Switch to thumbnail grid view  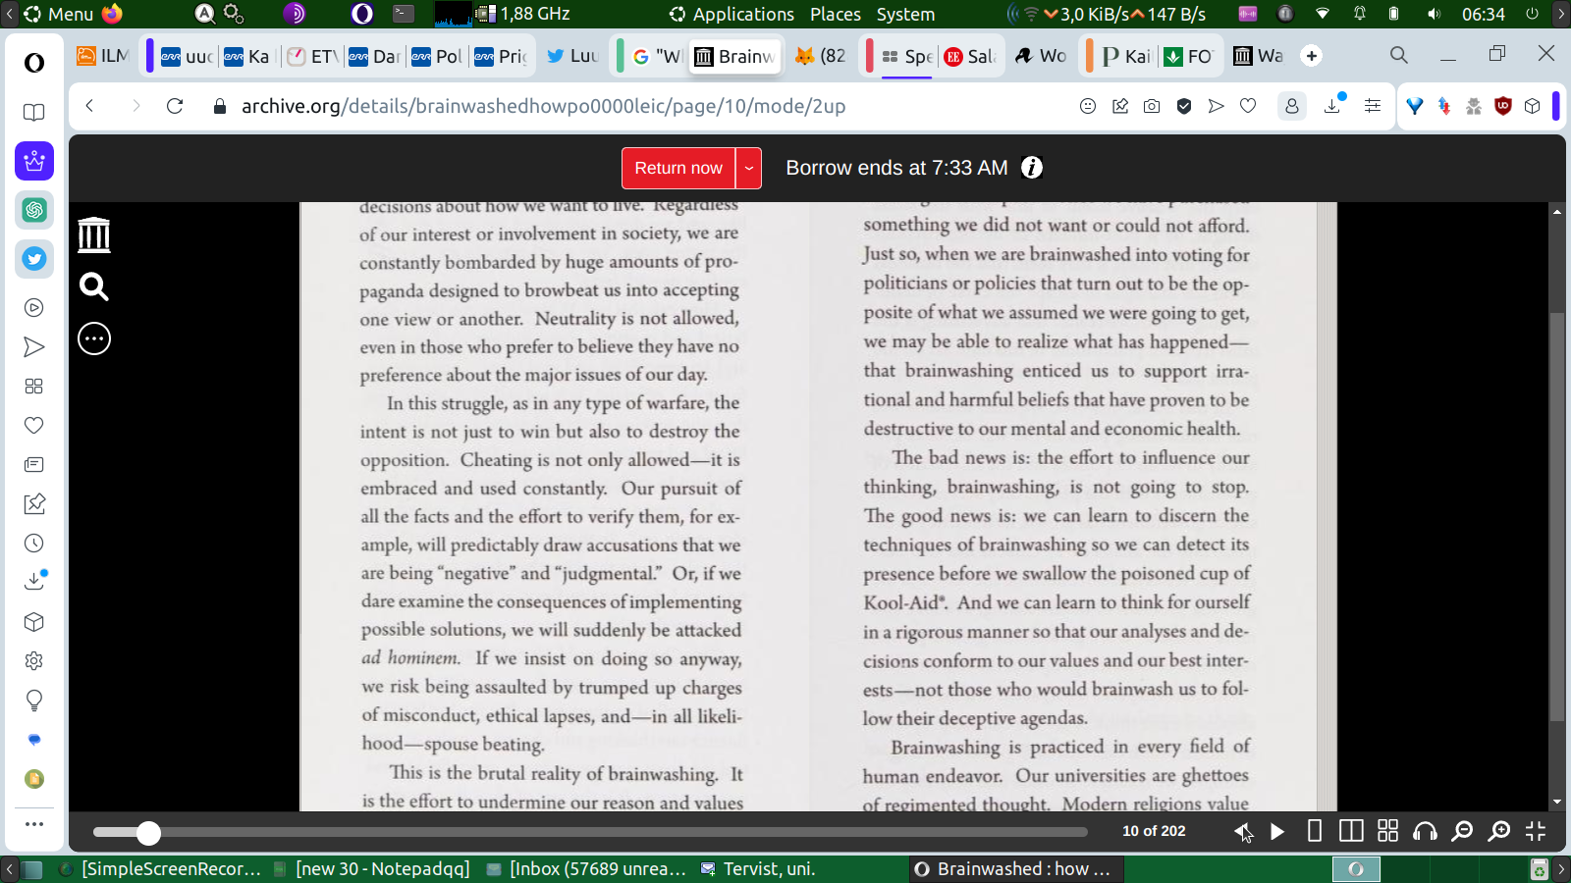pos(1387,831)
